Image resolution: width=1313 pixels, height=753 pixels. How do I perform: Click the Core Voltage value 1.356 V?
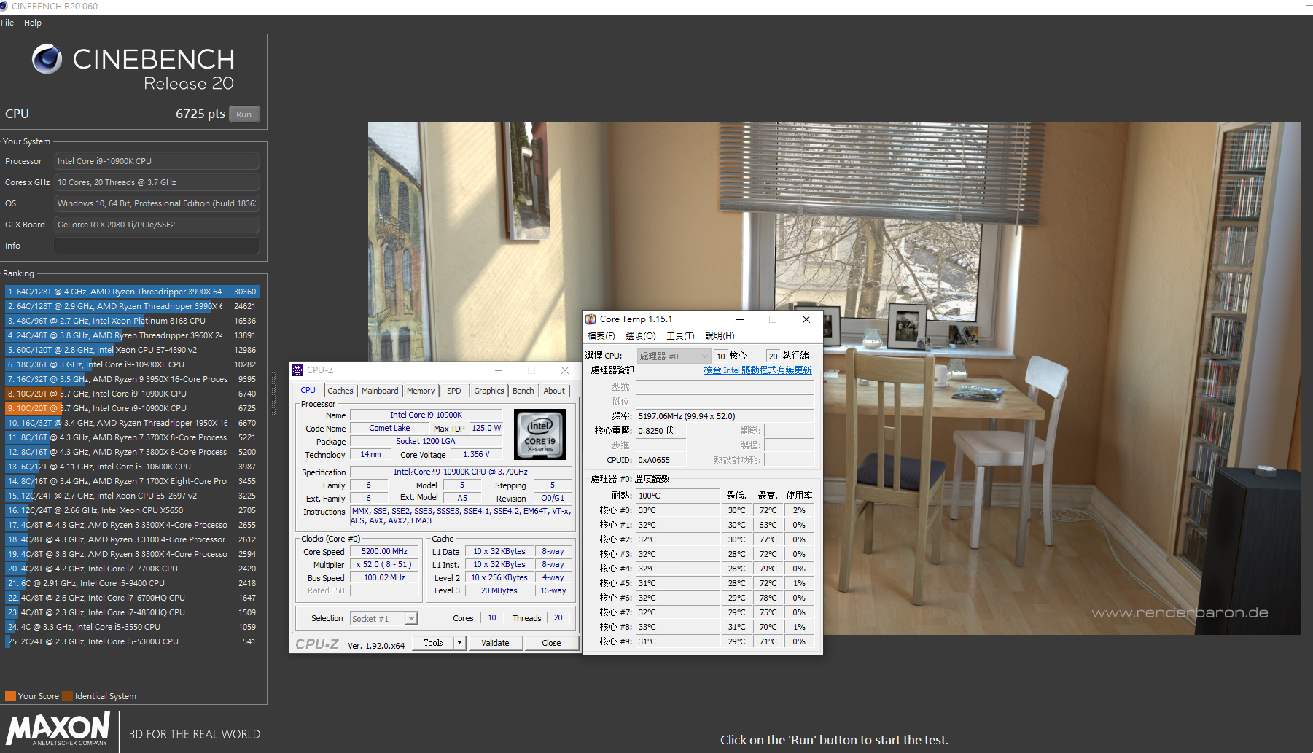click(x=476, y=454)
